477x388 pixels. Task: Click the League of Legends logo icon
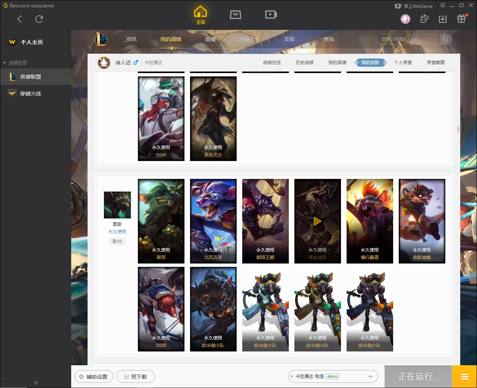(x=101, y=39)
